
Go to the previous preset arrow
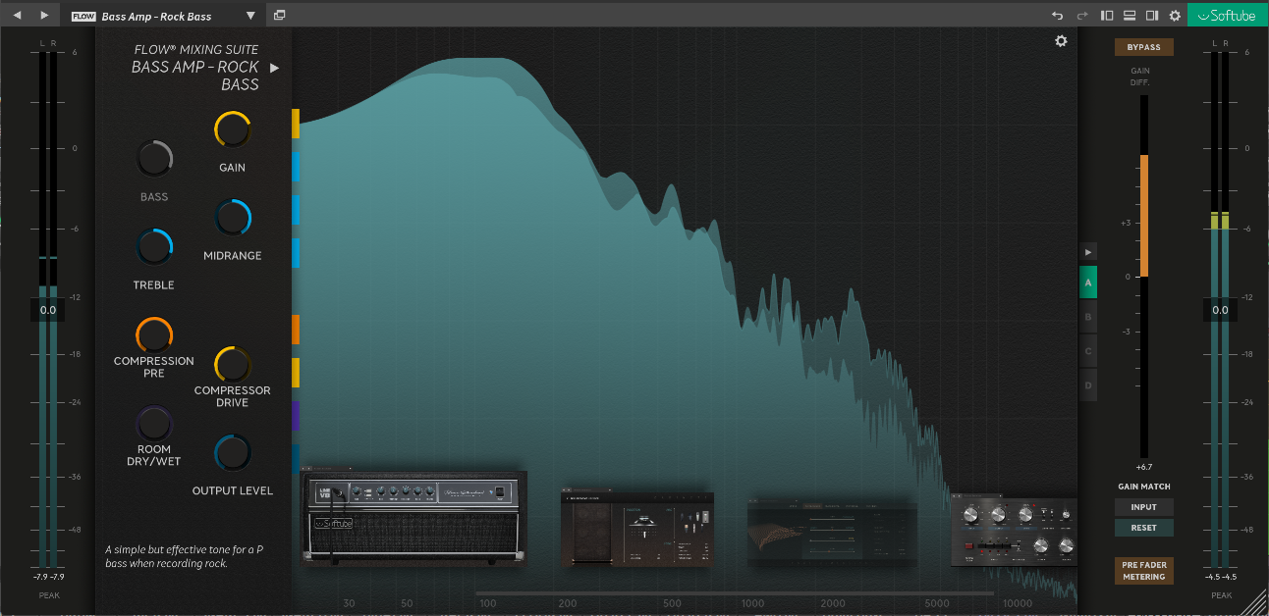pyautogui.click(x=17, y=16)
